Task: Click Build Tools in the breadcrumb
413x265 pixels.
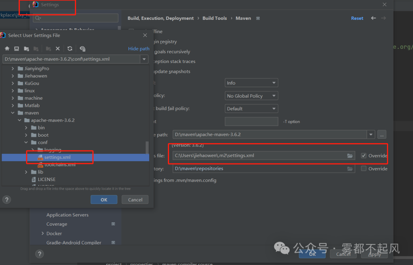Action: (x=214, y=18)
